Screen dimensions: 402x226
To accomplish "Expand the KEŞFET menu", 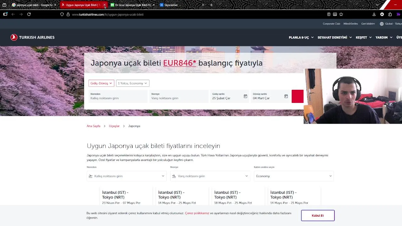I will coord(364,37).
